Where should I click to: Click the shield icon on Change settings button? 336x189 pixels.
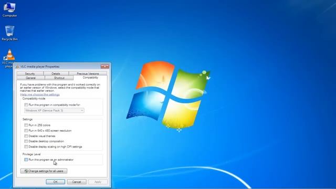coord(26,171)
